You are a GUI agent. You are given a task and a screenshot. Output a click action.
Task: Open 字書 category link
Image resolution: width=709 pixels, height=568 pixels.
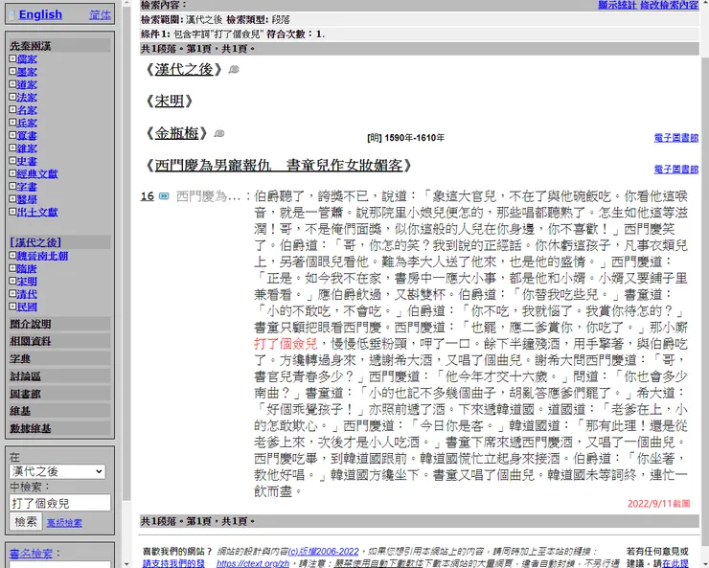tap(27, 186)
